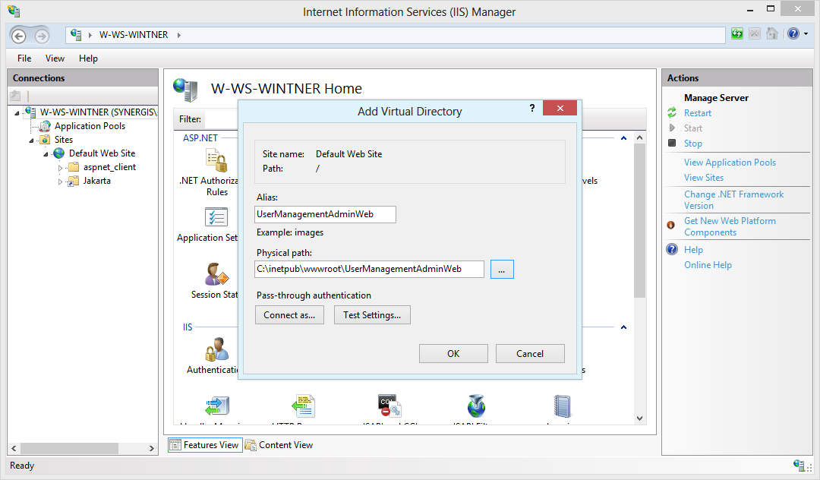
Task: Click the Home icon in the toolbar
Action: 771,34
